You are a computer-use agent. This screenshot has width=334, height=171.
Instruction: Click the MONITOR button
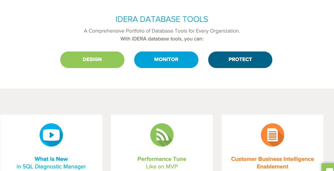(166, 60)
